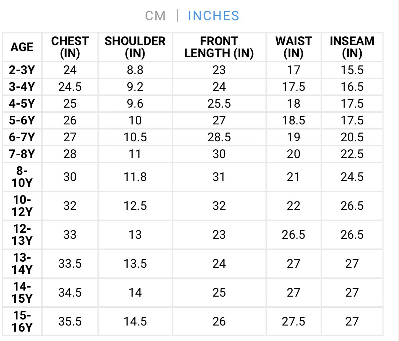Select the WAIST (IN) column header
This screenshot has width=399, height=341.
(x=293, y=47)
